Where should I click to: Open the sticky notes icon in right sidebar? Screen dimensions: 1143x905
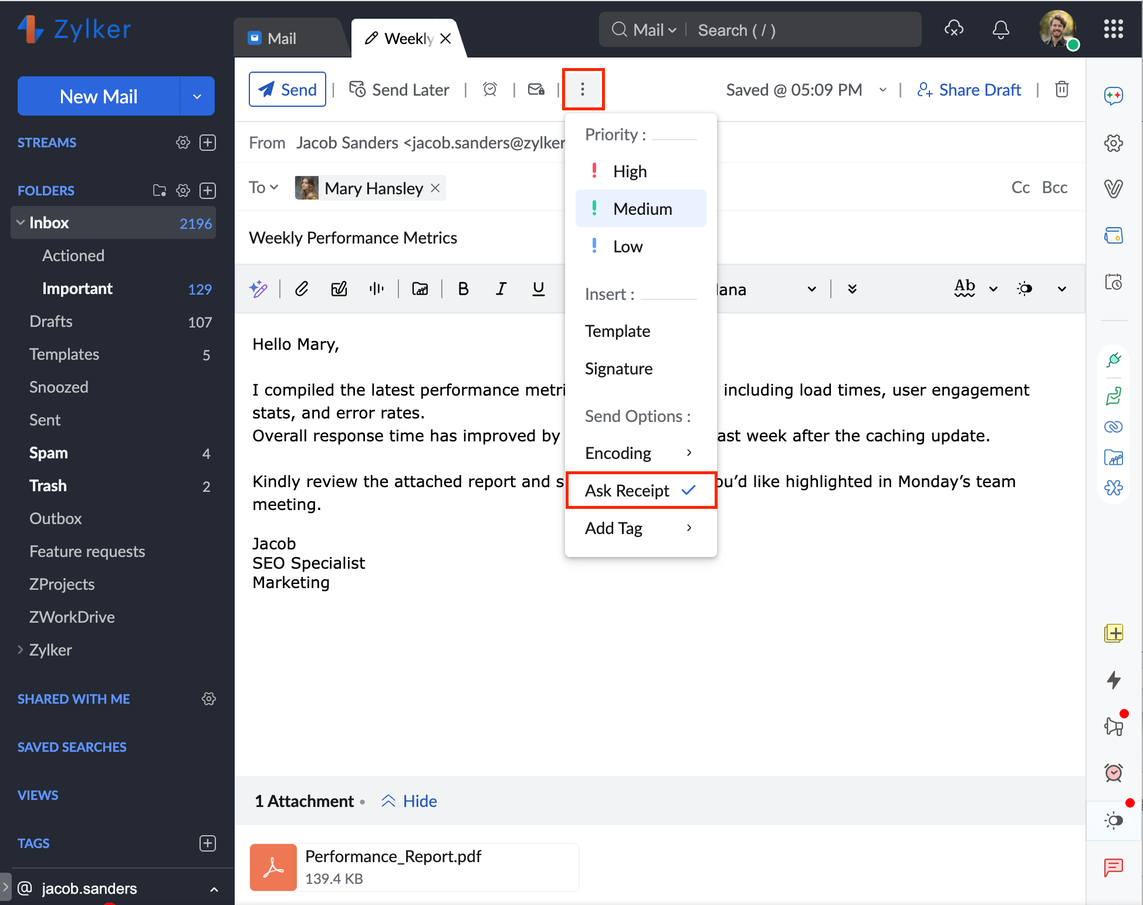(1114, 633)
